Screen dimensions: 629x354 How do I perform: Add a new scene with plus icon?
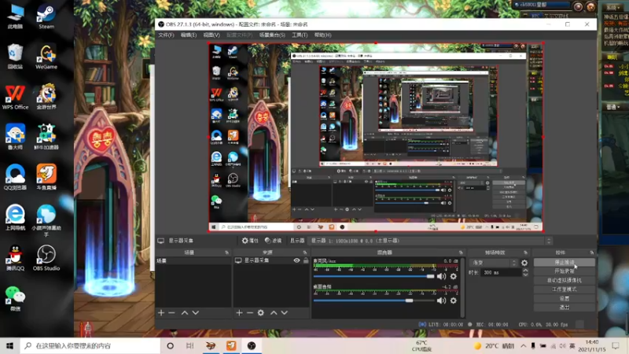[x=161, y=312]
